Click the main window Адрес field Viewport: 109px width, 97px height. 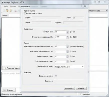(x=14, y=15)
